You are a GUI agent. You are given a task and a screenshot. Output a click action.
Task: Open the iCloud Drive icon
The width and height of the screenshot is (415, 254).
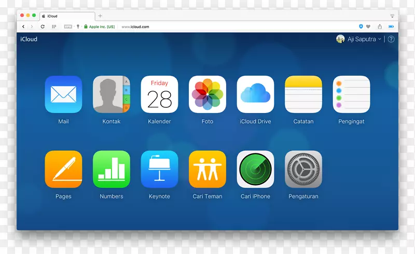coord(255,94)
